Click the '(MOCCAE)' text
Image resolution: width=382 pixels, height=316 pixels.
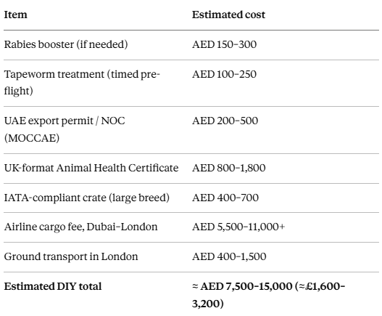click(x=32, y=138)
